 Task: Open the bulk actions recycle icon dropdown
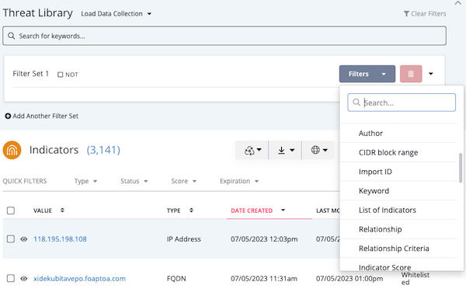coord(252,150)
